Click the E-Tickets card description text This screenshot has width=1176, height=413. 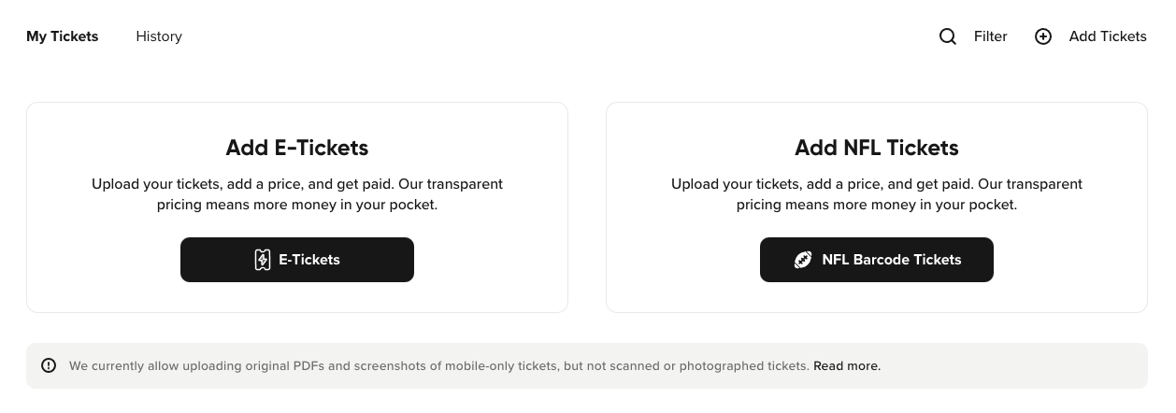pyautogui.click(x=297, y=194)
